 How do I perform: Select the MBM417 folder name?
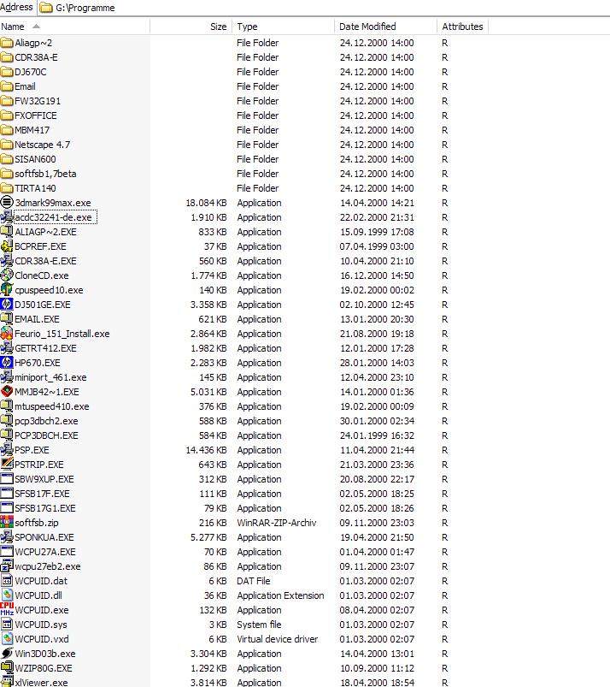[32, 130]
